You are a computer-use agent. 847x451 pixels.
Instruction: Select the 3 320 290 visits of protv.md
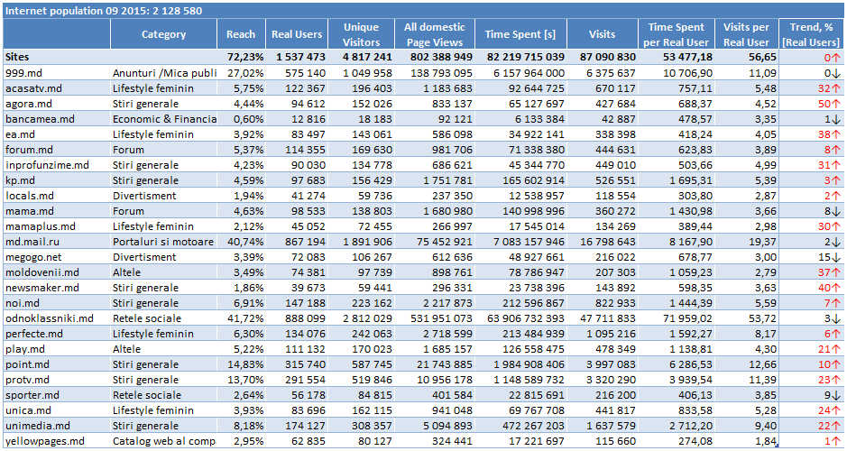(603, 380)
